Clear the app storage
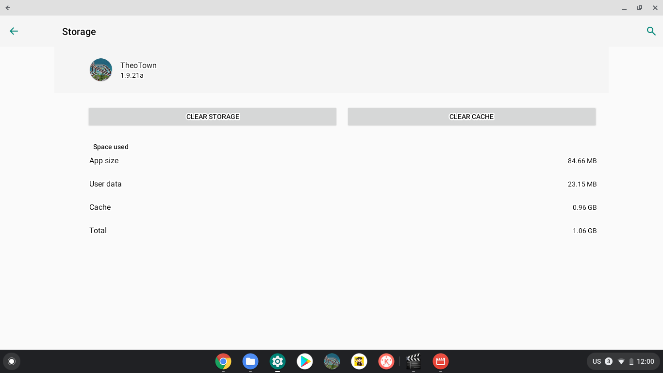 213,117
